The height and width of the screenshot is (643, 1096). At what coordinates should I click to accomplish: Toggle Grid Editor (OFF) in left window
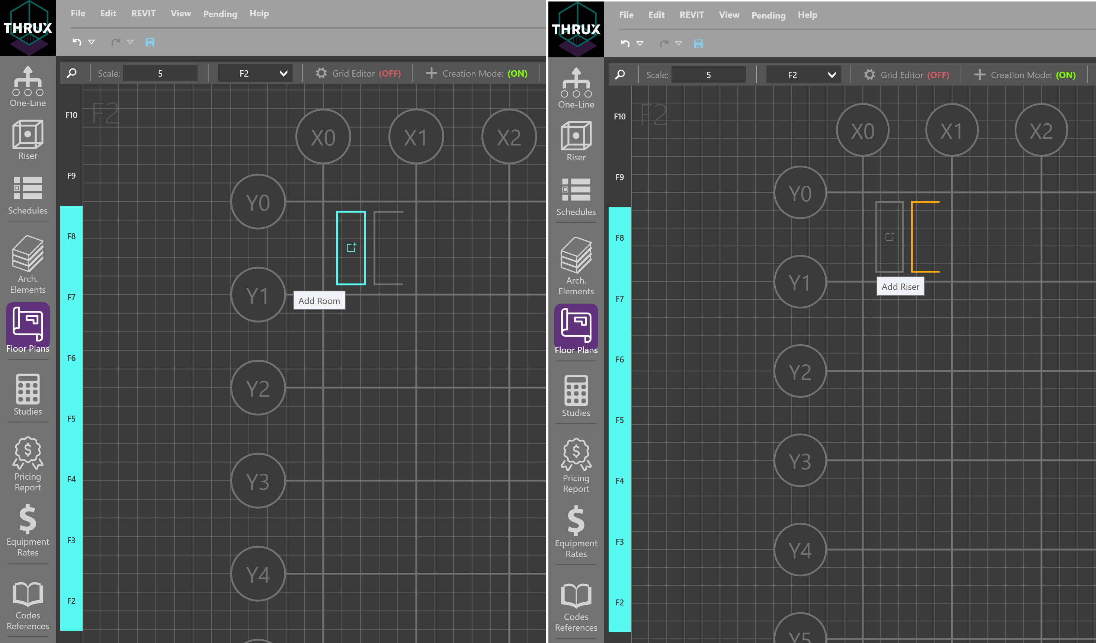click(x=358, y=74)
